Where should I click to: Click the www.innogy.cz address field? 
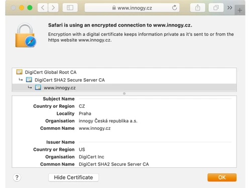132,8
